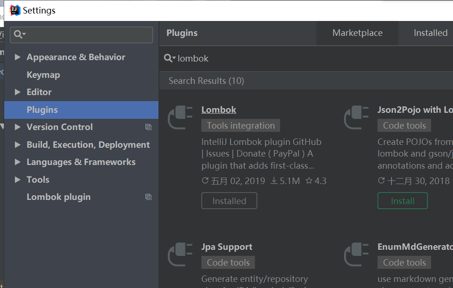453x288 pixels.
Task: Click the plugin search field containing lombok
Action: click(x=306, y=58)
